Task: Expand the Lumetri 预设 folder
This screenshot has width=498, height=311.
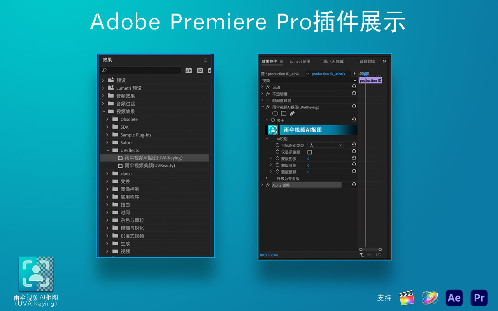Action: point(103,88)
